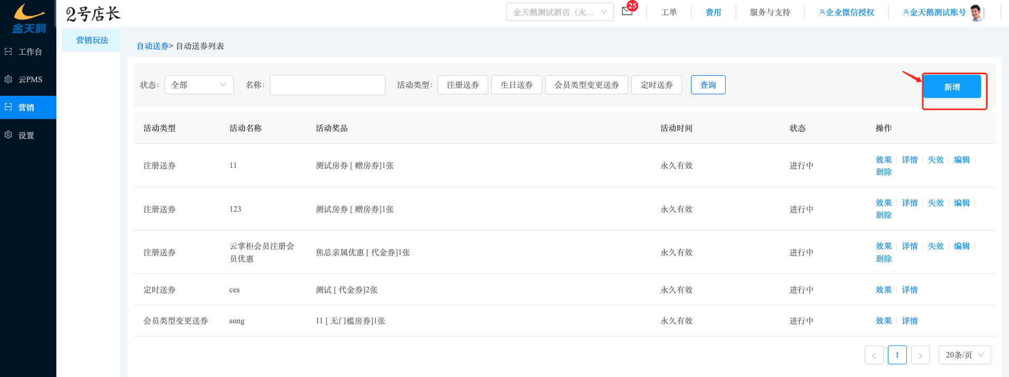Click 删除 for 云掌柜会员注册会员优惠
This screenshot has height=377, width=1009.
(x=883, y=259)
